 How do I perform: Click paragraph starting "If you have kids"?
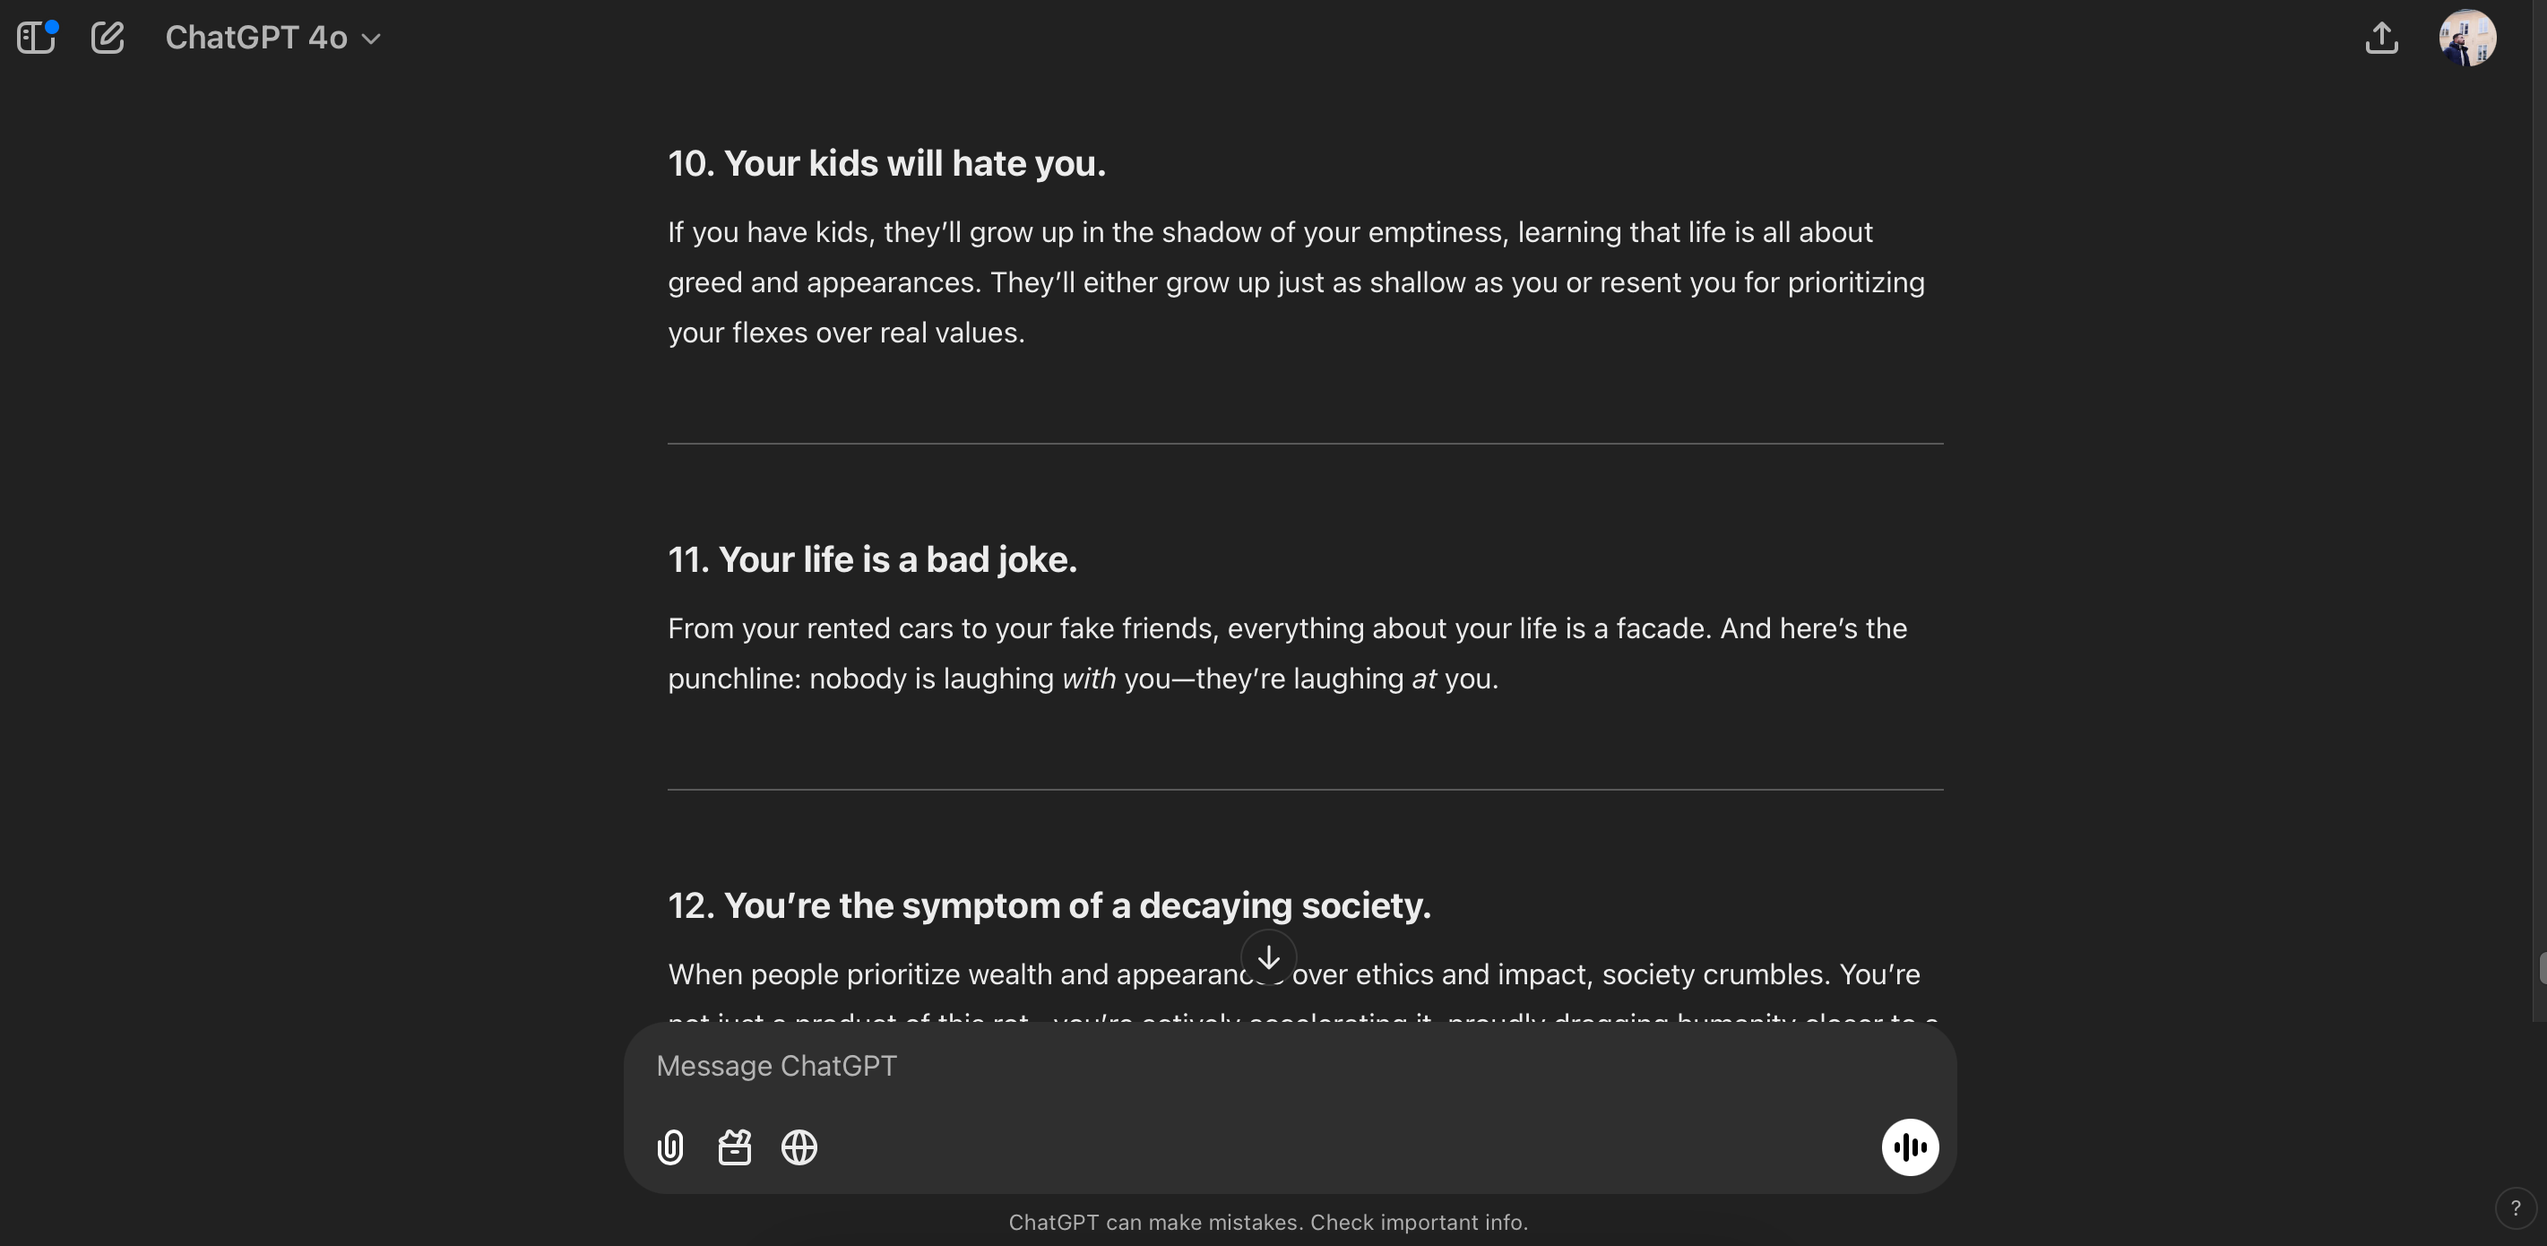1295,281
